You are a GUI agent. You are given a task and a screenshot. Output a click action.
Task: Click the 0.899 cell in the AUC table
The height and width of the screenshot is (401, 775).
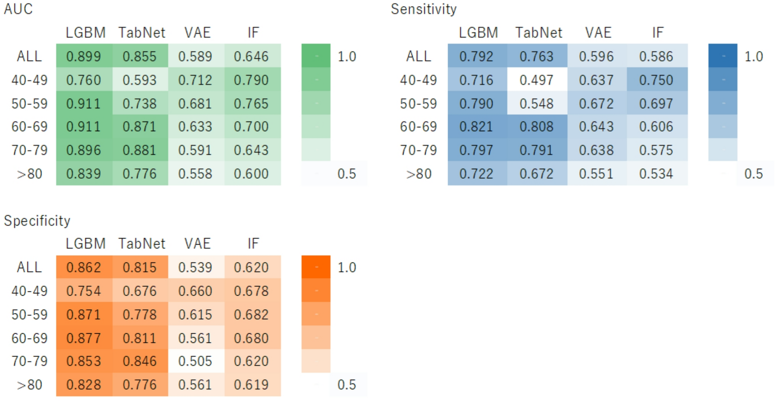[84, 57]
